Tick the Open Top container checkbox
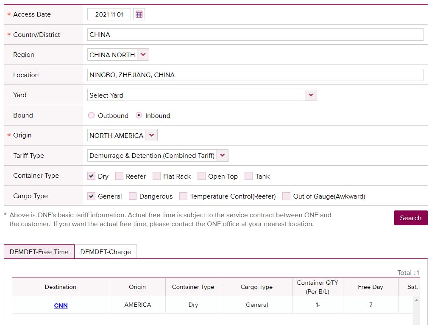This screenshot has width=429, height=325. point(201,176)
